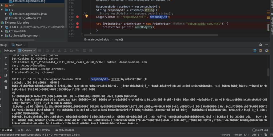Click the Step Into icon

(x=53, y=51)
